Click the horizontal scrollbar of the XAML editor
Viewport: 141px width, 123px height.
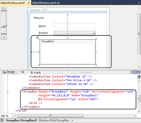51,116
